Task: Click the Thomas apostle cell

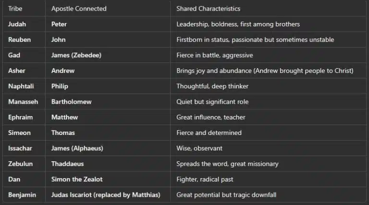Action: click(63, 133)
